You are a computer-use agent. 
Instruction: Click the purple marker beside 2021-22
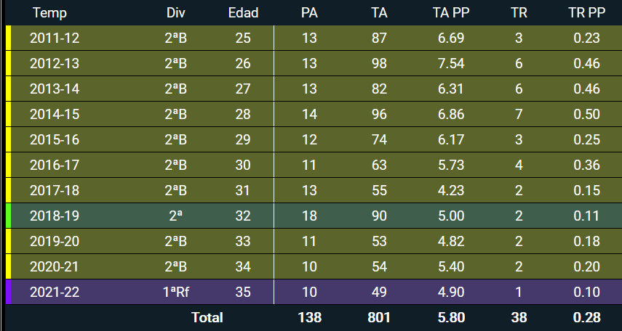click(x=8, y=293)
